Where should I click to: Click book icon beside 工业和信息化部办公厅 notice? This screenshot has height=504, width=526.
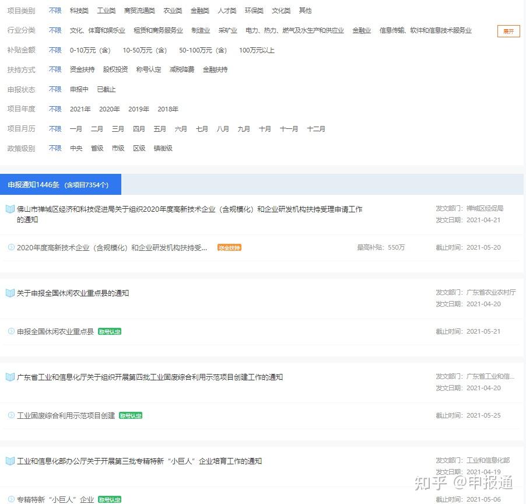coord(10,461)
